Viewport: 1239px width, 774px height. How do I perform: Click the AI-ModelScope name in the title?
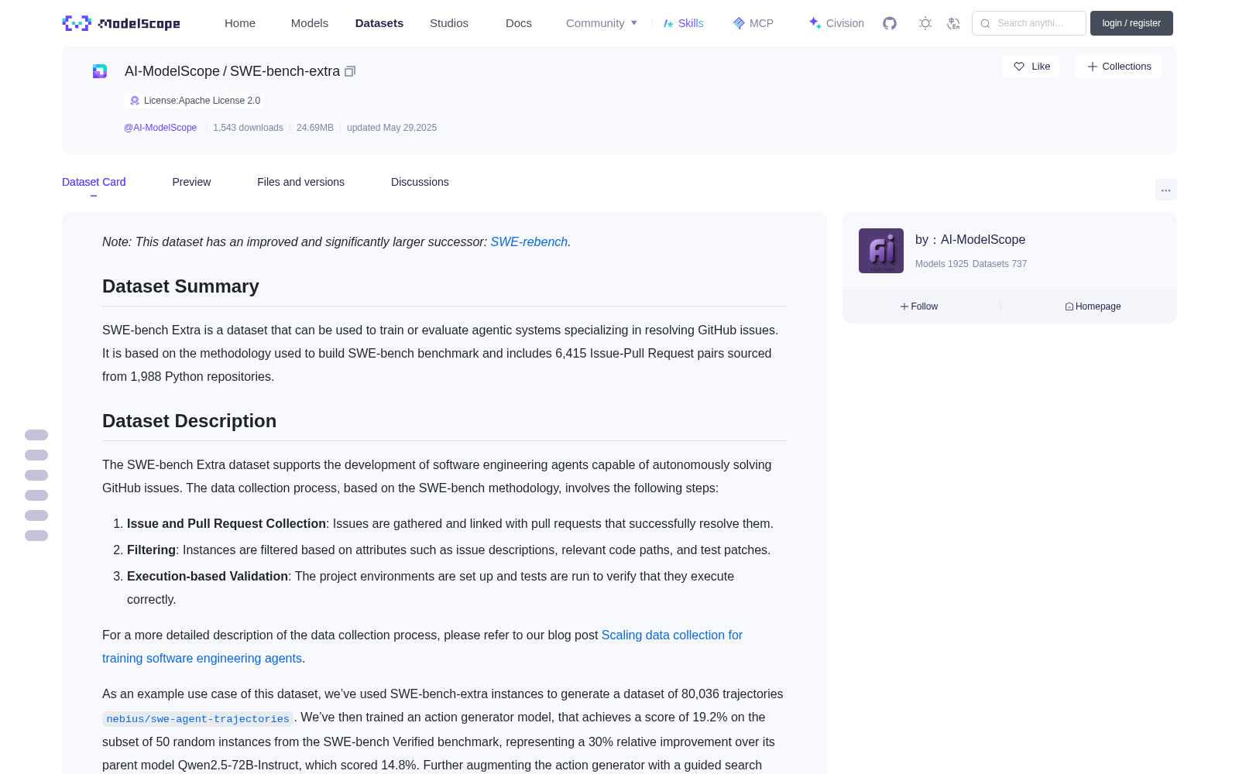point(172,71)
